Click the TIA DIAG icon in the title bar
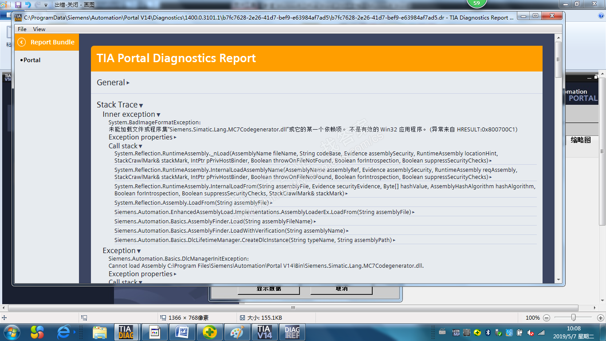The image size is (606, 341). (18, 18)
